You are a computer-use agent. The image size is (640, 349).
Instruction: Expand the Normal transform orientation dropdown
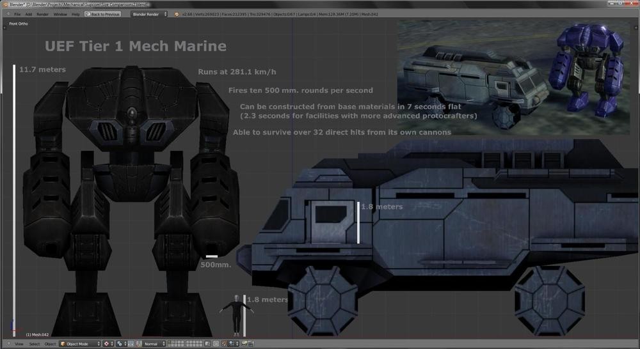(154, 344)
